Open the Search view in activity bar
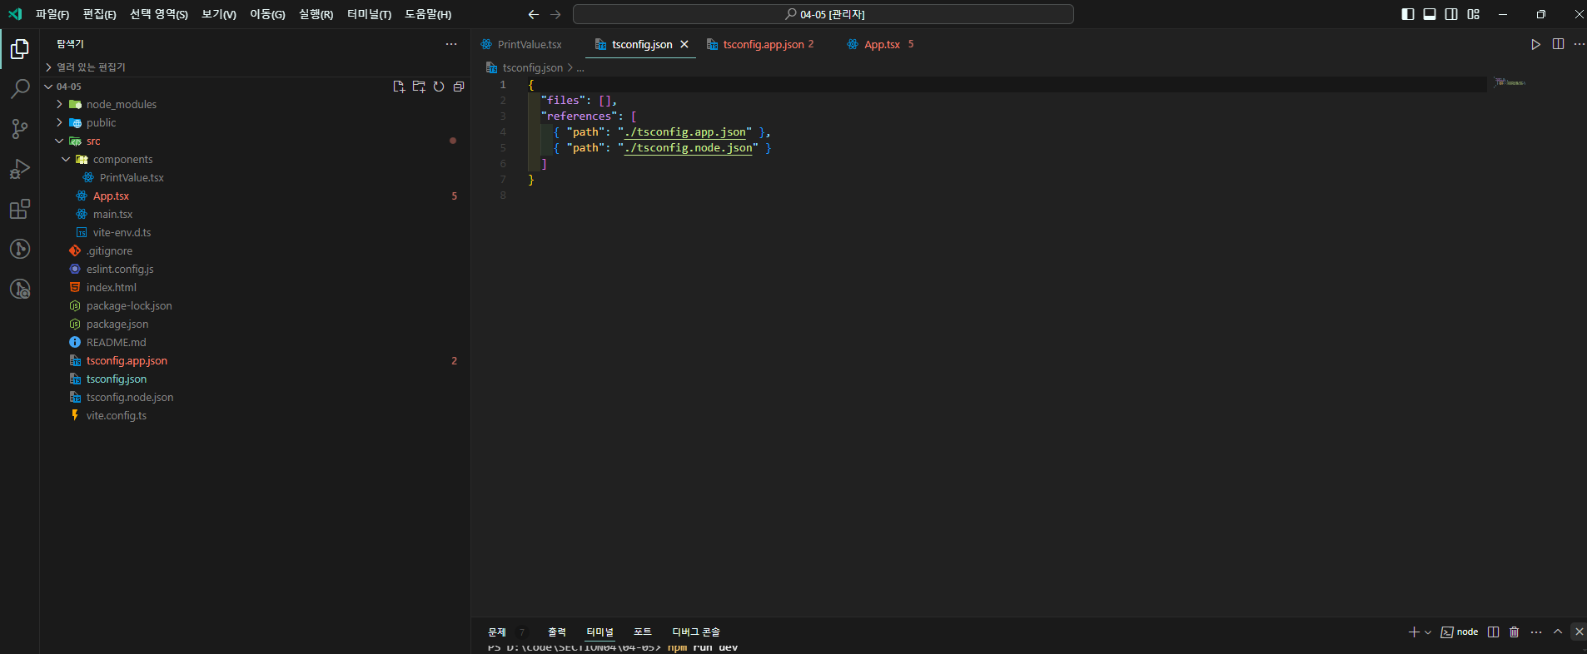The height and width of the screenshot is (654, 1587). (20, 89)
